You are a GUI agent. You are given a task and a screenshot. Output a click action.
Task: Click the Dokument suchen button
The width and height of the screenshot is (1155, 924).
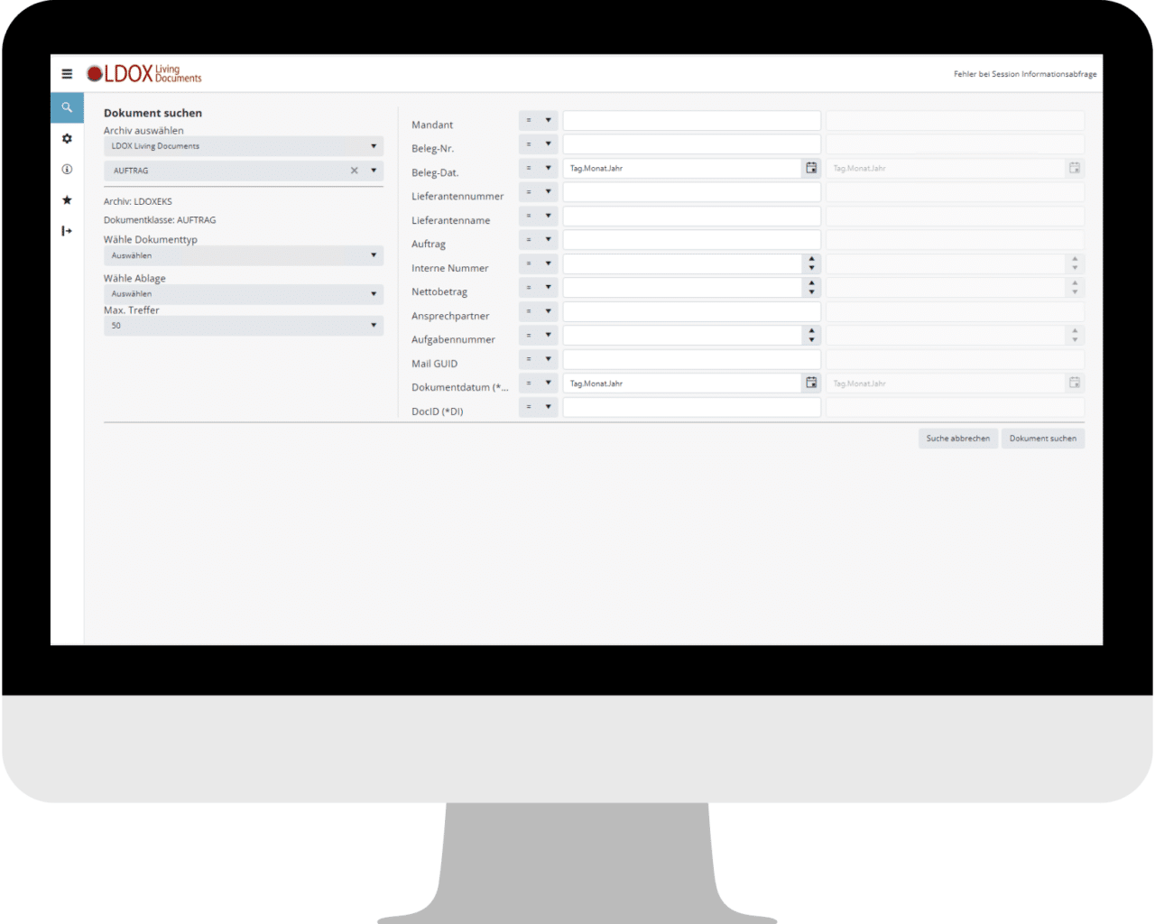coord(1043,438)
